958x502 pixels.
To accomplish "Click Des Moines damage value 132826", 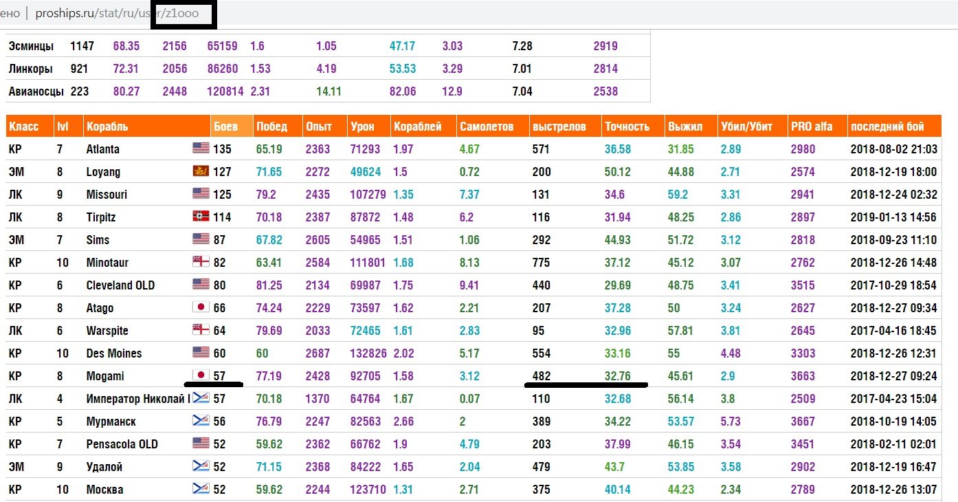I will [368, 353].
